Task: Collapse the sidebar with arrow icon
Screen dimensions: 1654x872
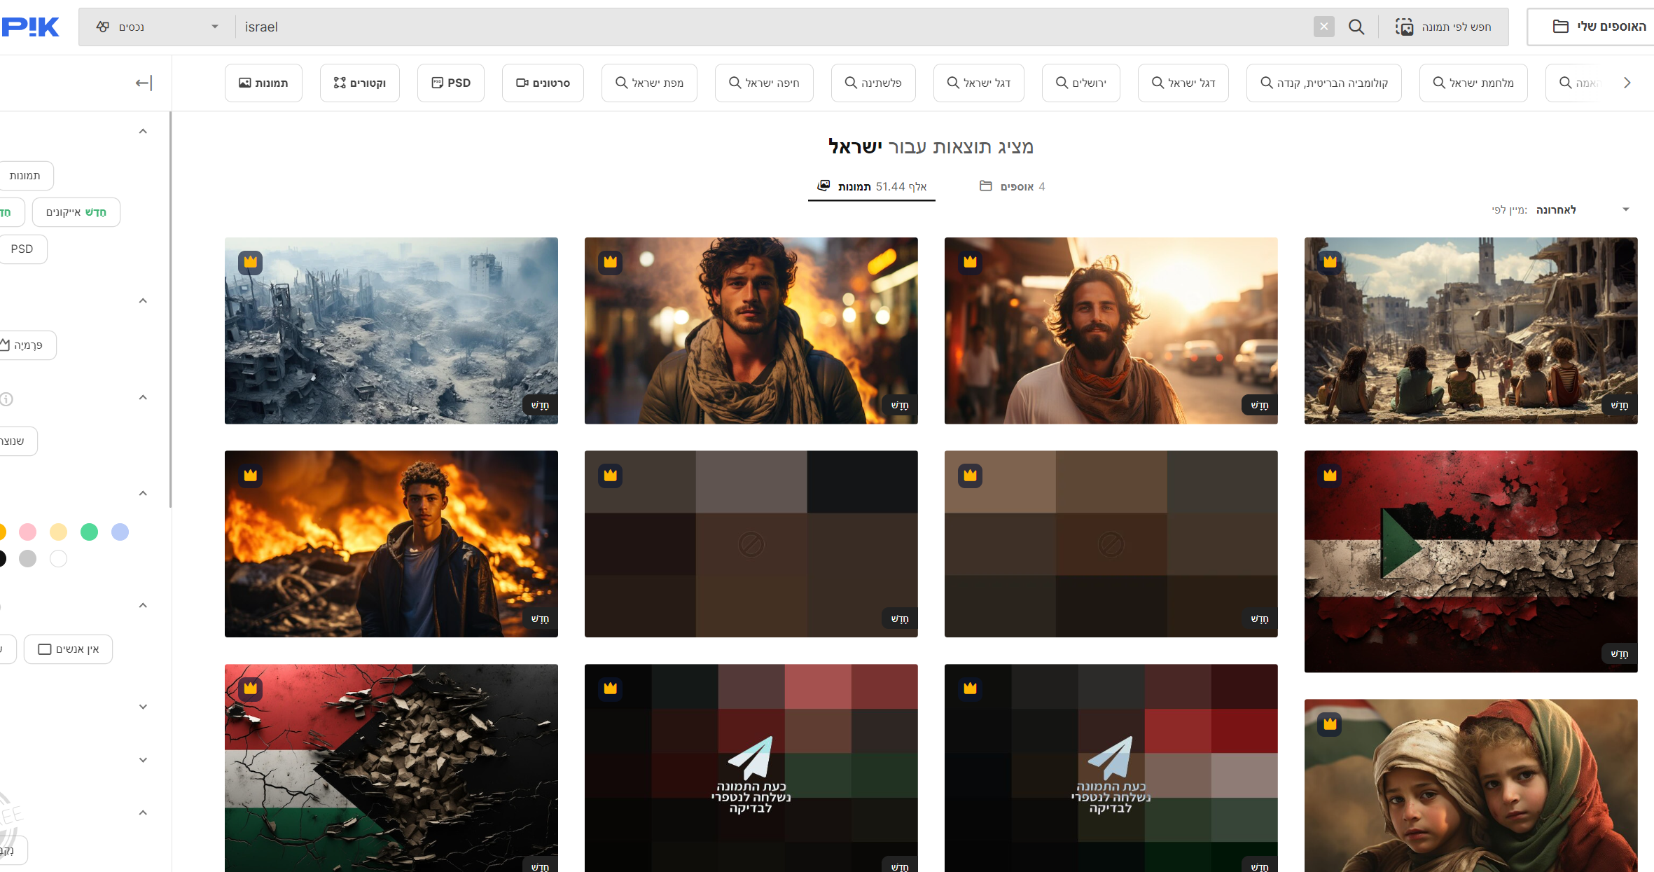Action: coord(144,83)
